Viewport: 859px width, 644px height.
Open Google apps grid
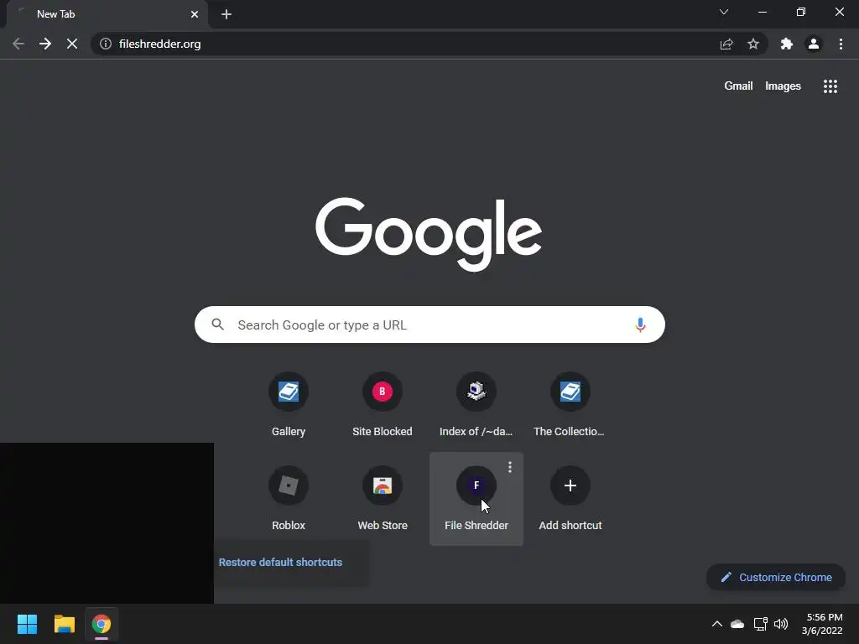830,86
